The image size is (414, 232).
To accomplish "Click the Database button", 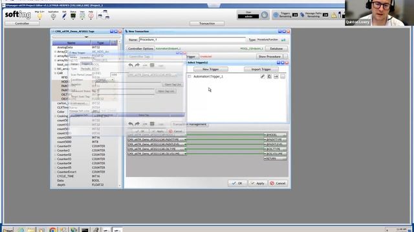I will tap(276, 49).
